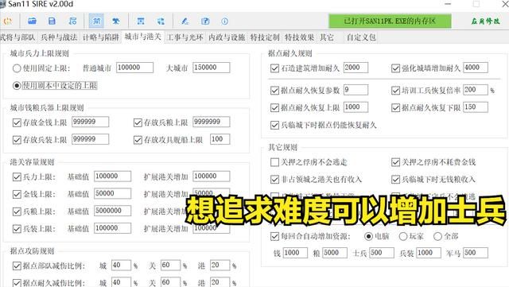Click the 应用修改 apply button

tap(486, 21)
